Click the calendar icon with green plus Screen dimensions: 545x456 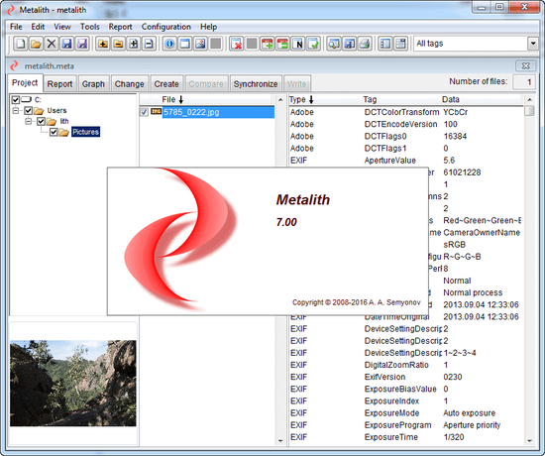pos(267,44)
